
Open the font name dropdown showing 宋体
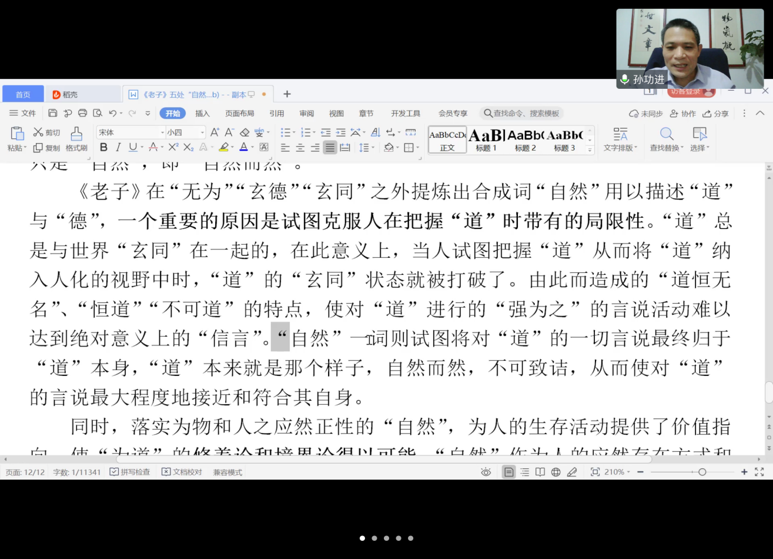(x=132, y=132)
